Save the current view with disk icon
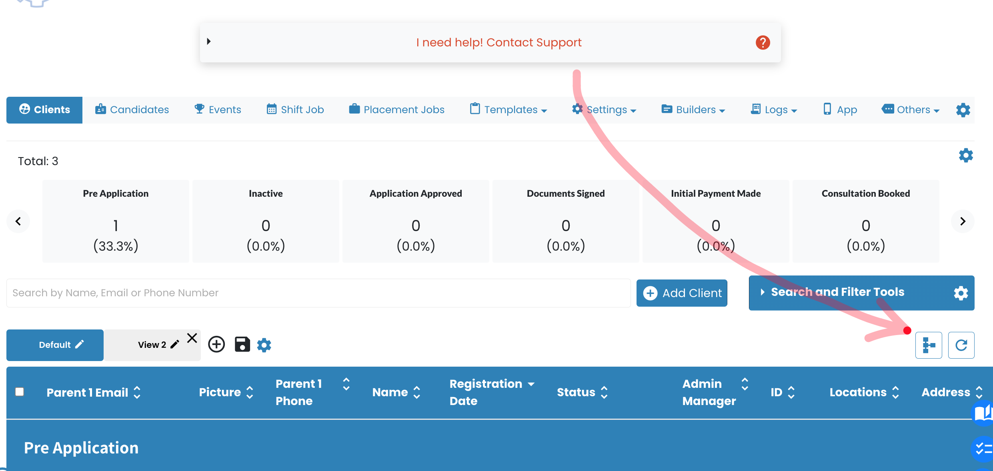 pos(242,344)
